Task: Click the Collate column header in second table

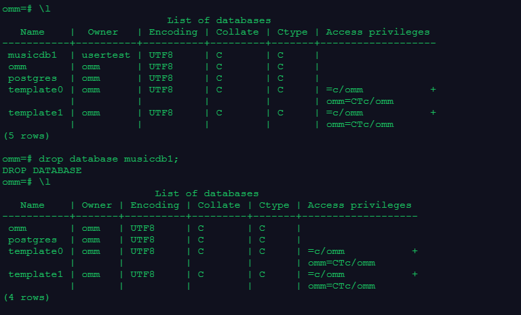Action: tap(219, 205)
